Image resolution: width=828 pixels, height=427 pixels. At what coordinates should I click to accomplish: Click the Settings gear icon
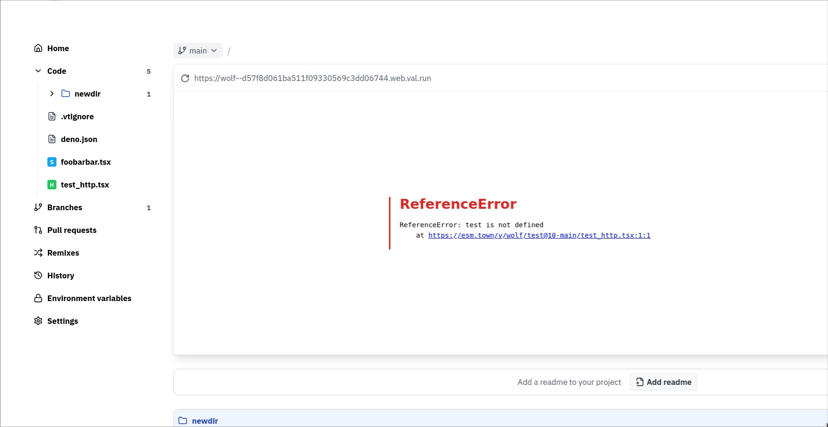point(38,321)
